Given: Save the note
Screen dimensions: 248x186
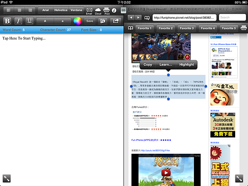Looking at the screenshot, I should (x=90, y=21).
